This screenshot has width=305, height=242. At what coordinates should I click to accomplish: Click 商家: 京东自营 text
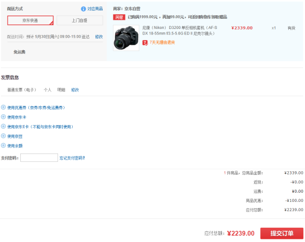coord(127,9)
